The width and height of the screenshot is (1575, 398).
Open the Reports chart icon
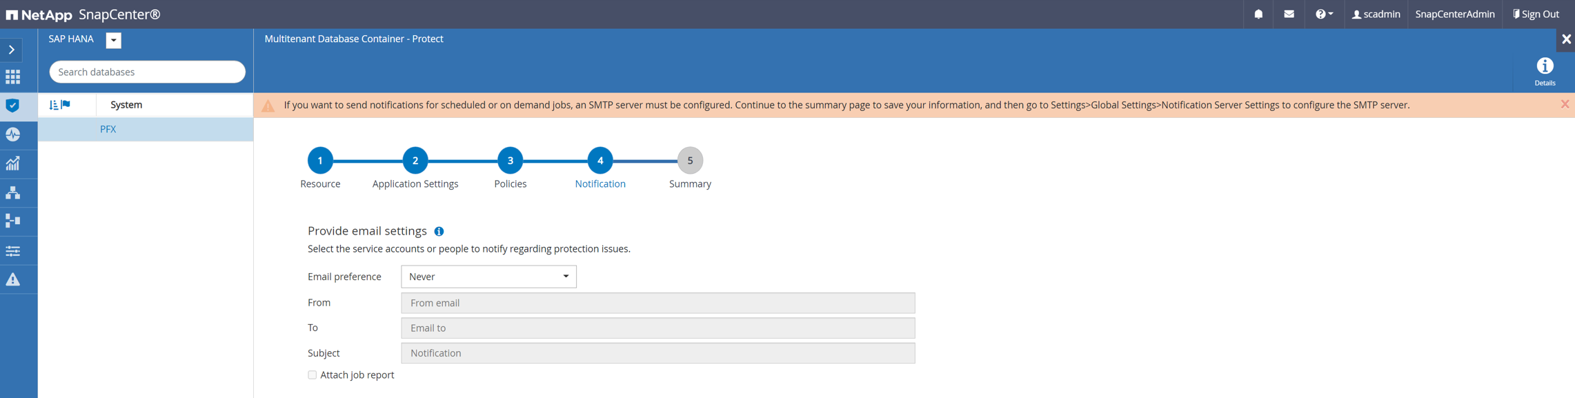tap(13, 163)
